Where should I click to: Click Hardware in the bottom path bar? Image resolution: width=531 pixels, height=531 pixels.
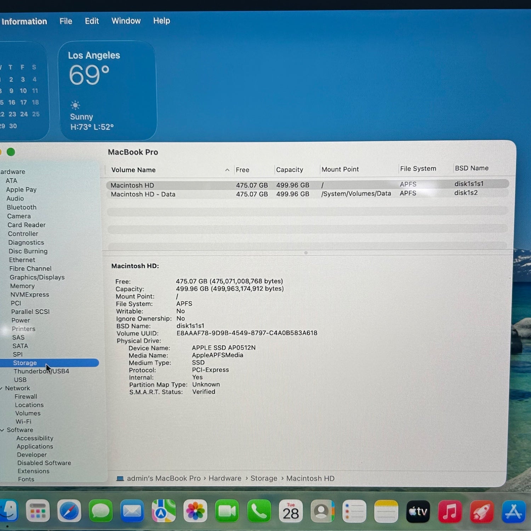coord(225,478)
